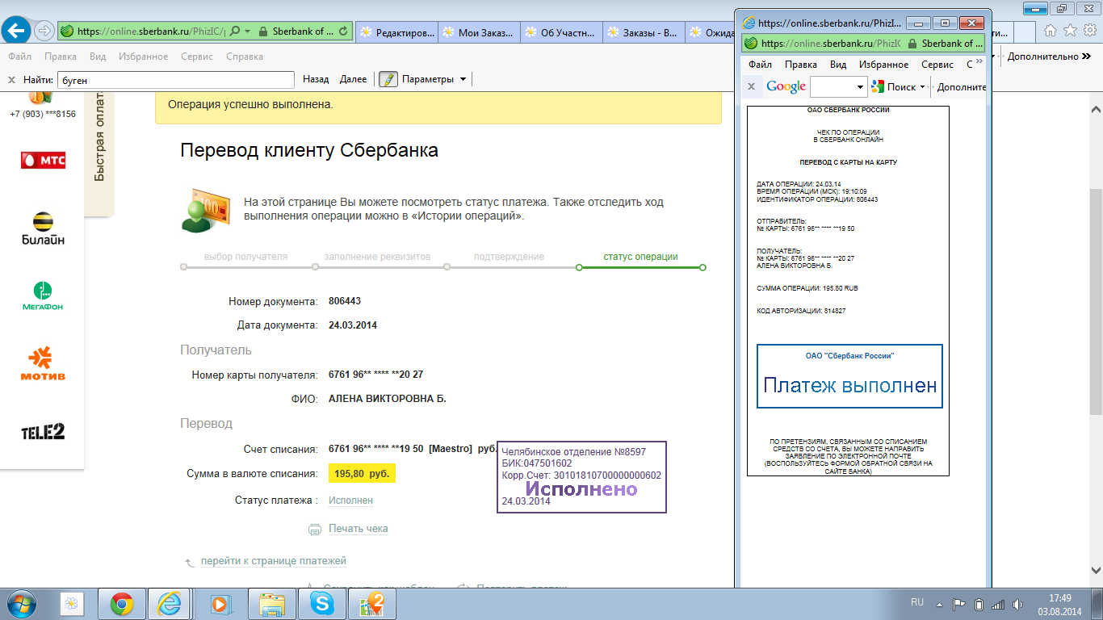Select the Билайн operator logo
Image resolution: width=1103 pixels, height=620 pixels.
[x=43, y=228]
